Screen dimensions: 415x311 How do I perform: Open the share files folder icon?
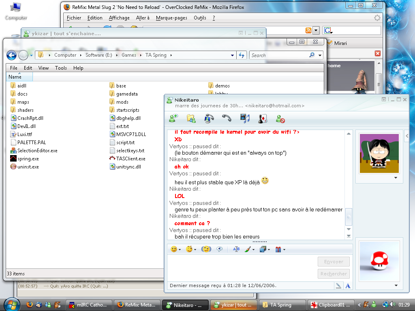pyautogui.click(x=191, y=118)
